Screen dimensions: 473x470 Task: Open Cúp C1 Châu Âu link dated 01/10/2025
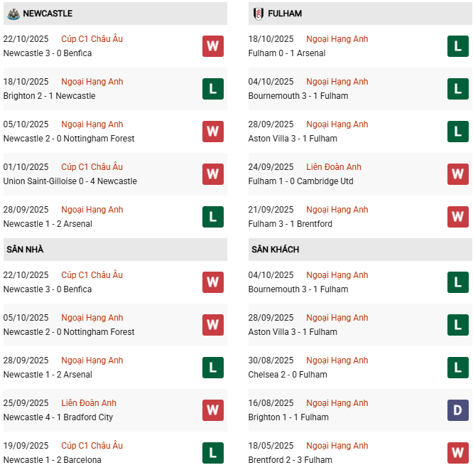[x=92, y=167]
